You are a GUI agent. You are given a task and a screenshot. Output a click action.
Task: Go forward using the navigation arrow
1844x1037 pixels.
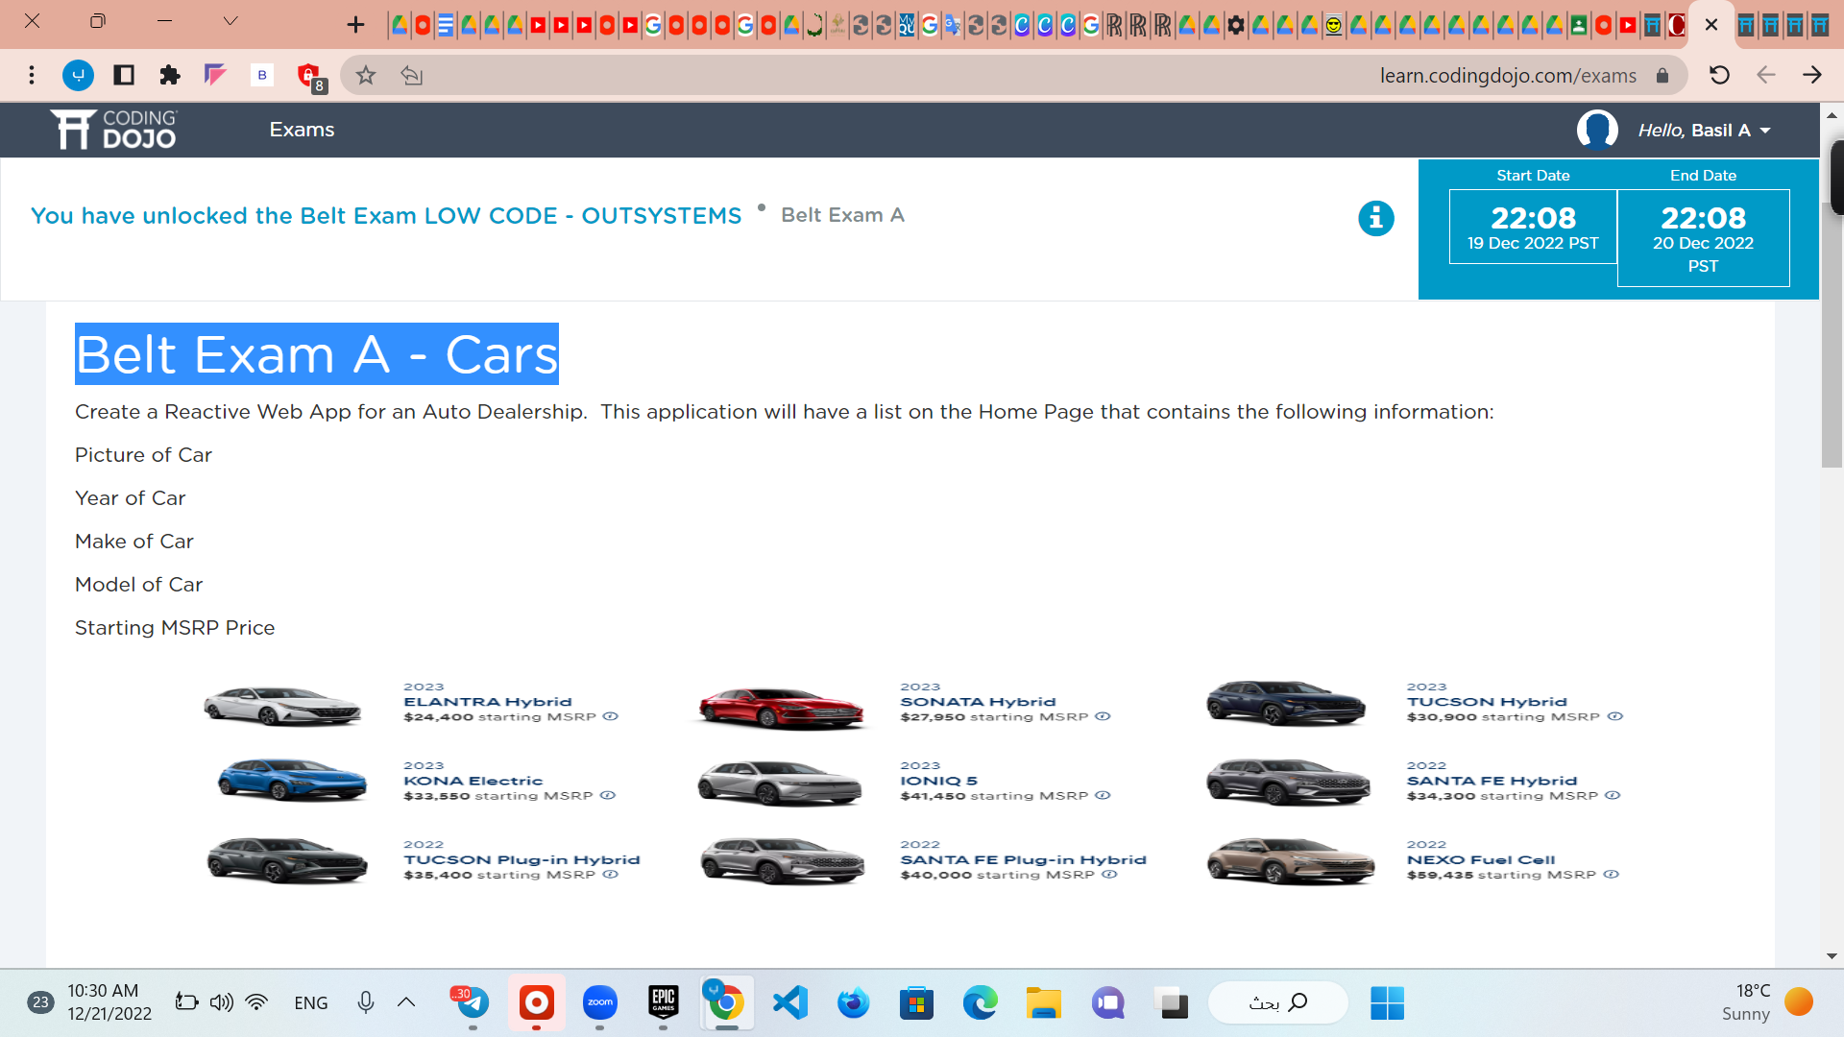[1813, 75]
